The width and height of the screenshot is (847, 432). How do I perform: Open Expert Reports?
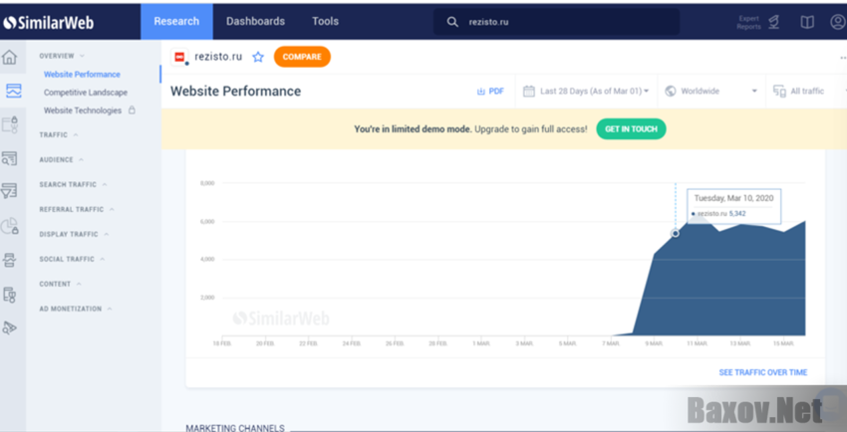tap(758, 22)
